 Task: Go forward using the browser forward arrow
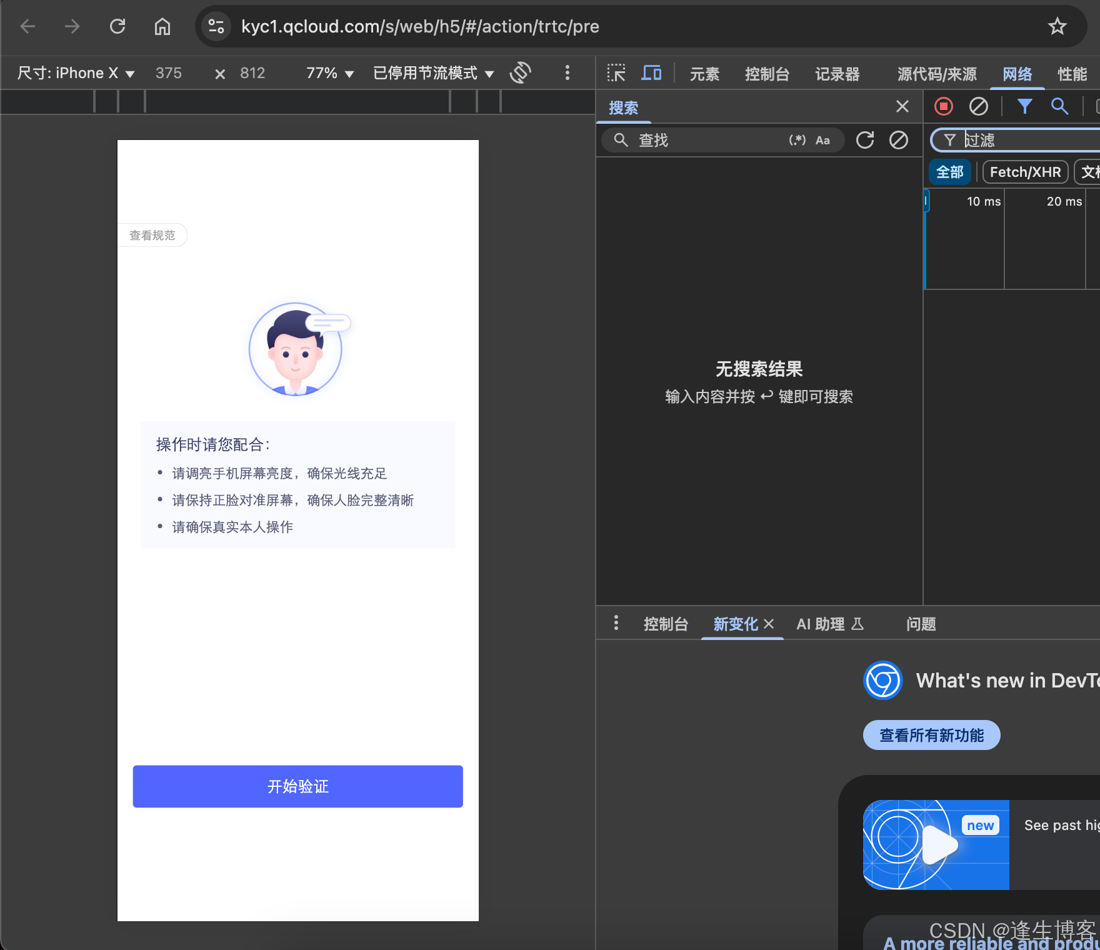[72, 26]
